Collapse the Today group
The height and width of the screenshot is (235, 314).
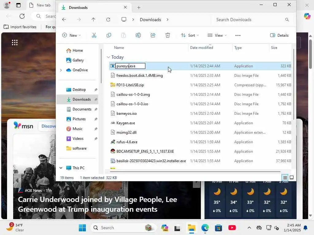coord(108,57)
